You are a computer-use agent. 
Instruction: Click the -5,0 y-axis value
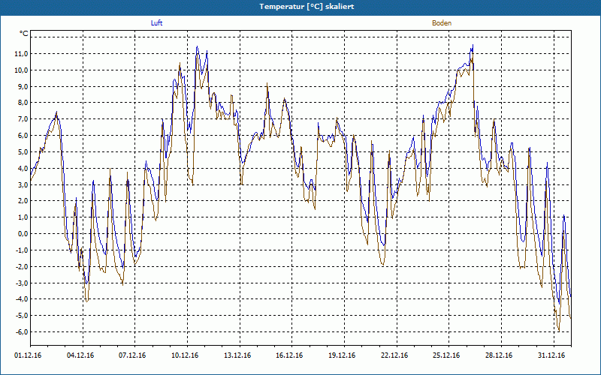tap(22, 316)
